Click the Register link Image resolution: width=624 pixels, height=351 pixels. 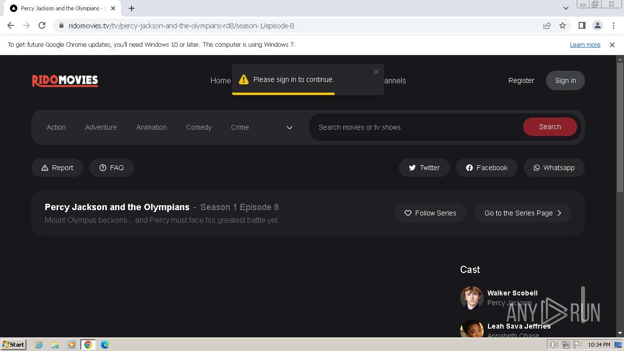tap(521, 80)
